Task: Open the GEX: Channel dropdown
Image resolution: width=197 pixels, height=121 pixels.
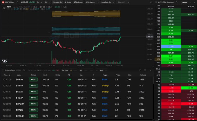Action: [92, 2]
